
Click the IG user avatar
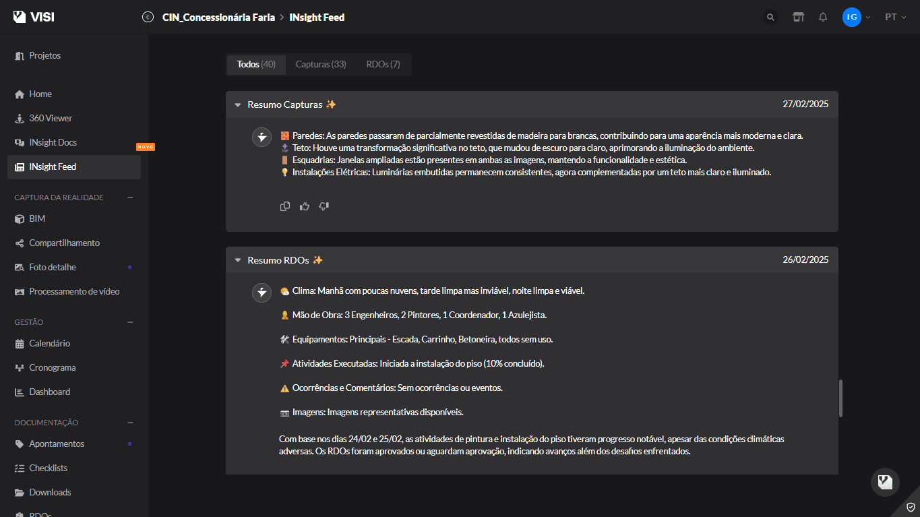(852, 18)
